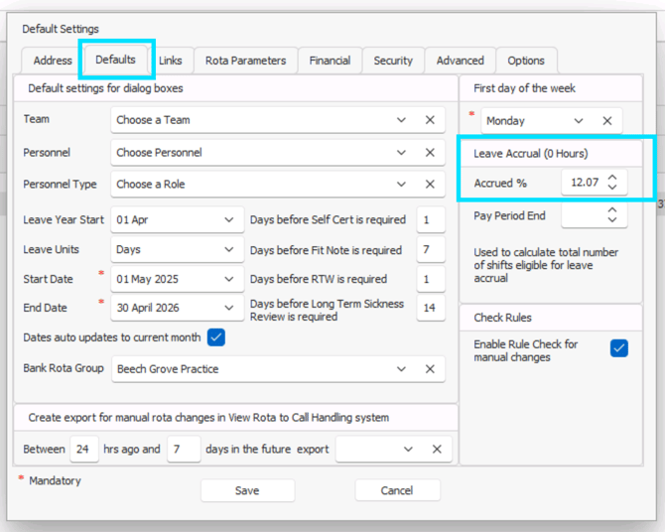Expand the End Date picker
The height and width of the screenshot is (532, 665).
click(229, 309)
